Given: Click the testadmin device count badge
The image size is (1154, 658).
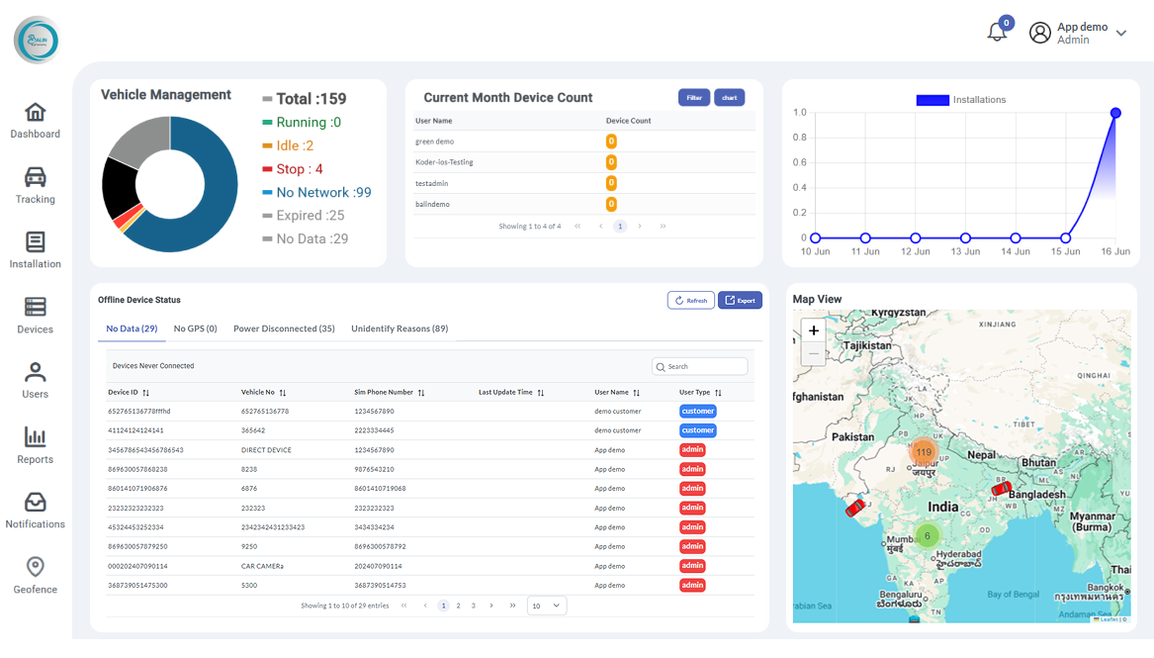Looking at the screenshot, I should click(x=611, y=183).
